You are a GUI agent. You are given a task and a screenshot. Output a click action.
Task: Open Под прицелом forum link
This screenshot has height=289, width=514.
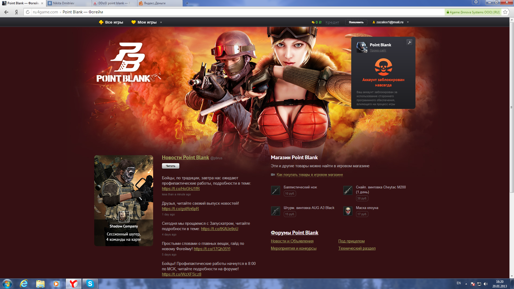(x=351, y=241)
